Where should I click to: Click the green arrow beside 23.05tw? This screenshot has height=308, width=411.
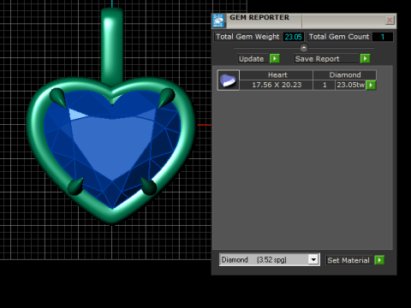[x=371, y=85]
